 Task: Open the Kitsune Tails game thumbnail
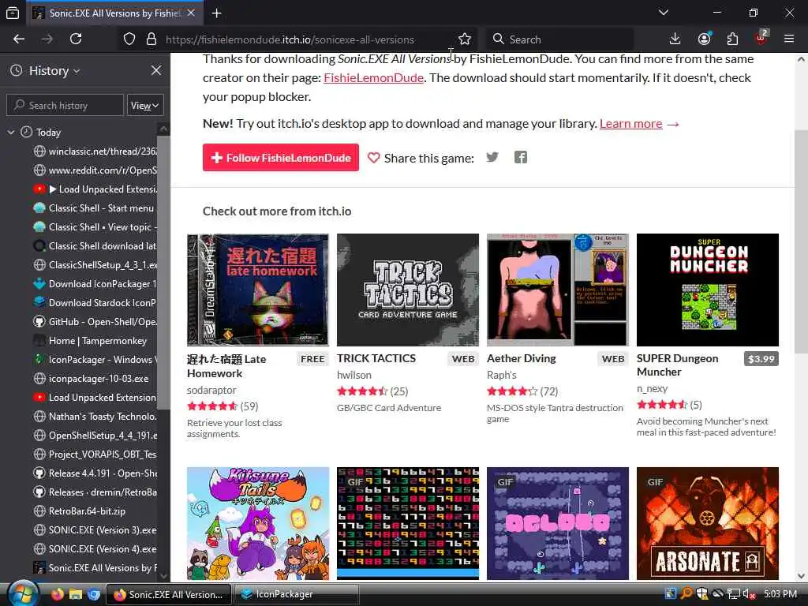[258, 523]
